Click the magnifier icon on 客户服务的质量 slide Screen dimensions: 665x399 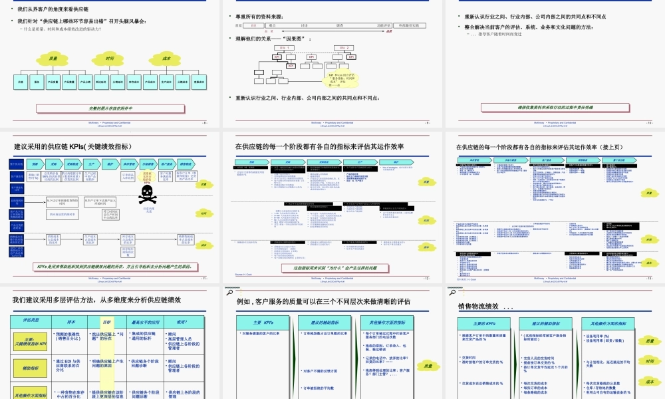229,293
